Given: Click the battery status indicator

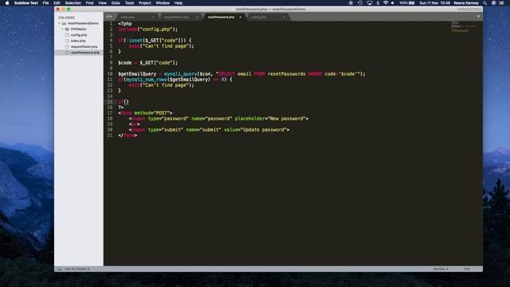Looking at the screenshot, I should point(407,3).
